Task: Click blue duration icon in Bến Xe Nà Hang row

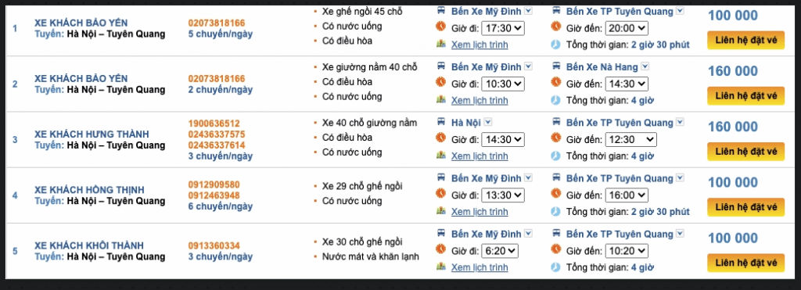Action: [556, 101]
